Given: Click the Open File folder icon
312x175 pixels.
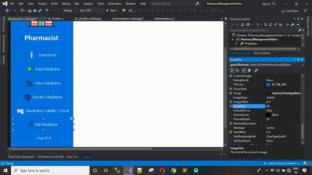Looking at the screenshot, I should click(x=30, y=11).
